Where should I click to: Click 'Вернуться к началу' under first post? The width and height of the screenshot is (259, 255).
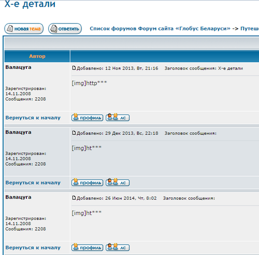tap(33, 118)
